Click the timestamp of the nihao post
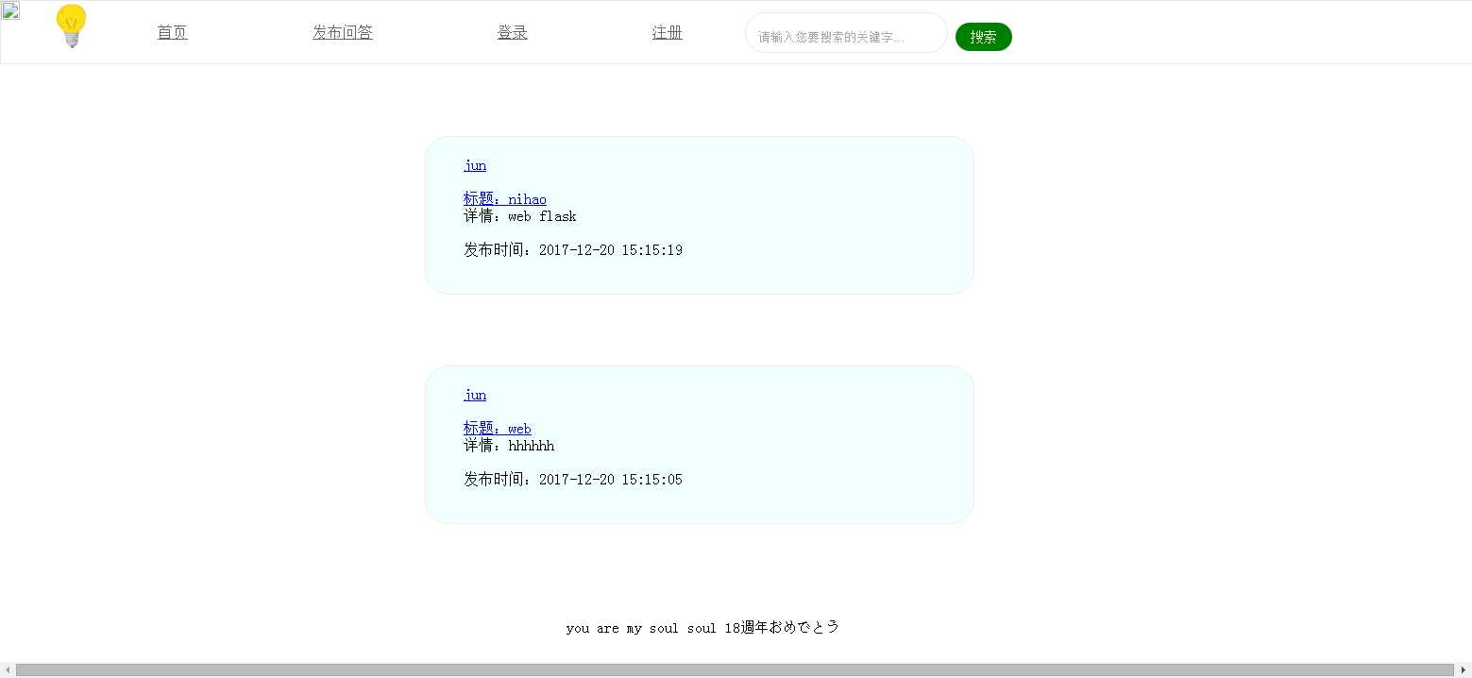 click(572, 249)
